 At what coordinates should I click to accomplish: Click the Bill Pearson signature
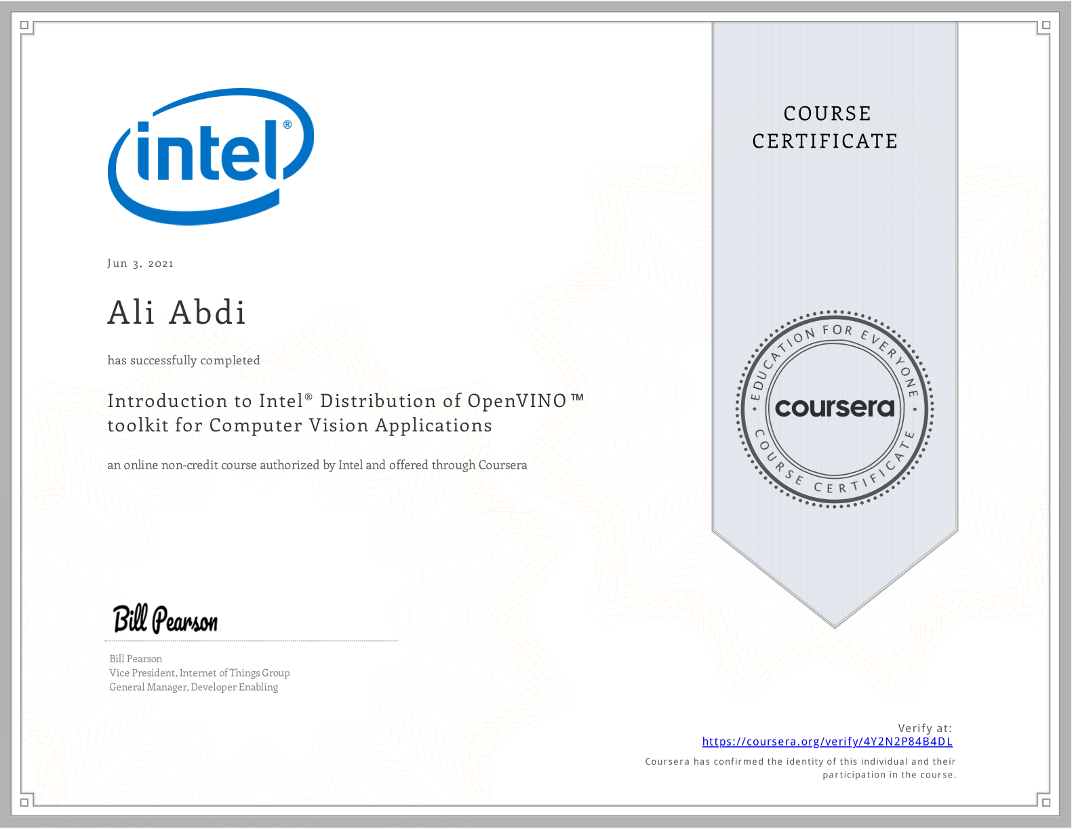click(165, 619)
